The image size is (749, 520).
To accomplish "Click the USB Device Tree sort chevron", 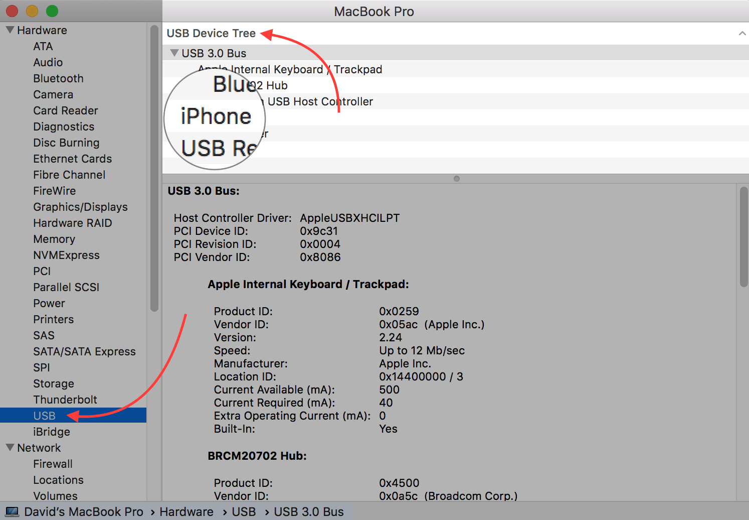I will click(x=742, y=33).
